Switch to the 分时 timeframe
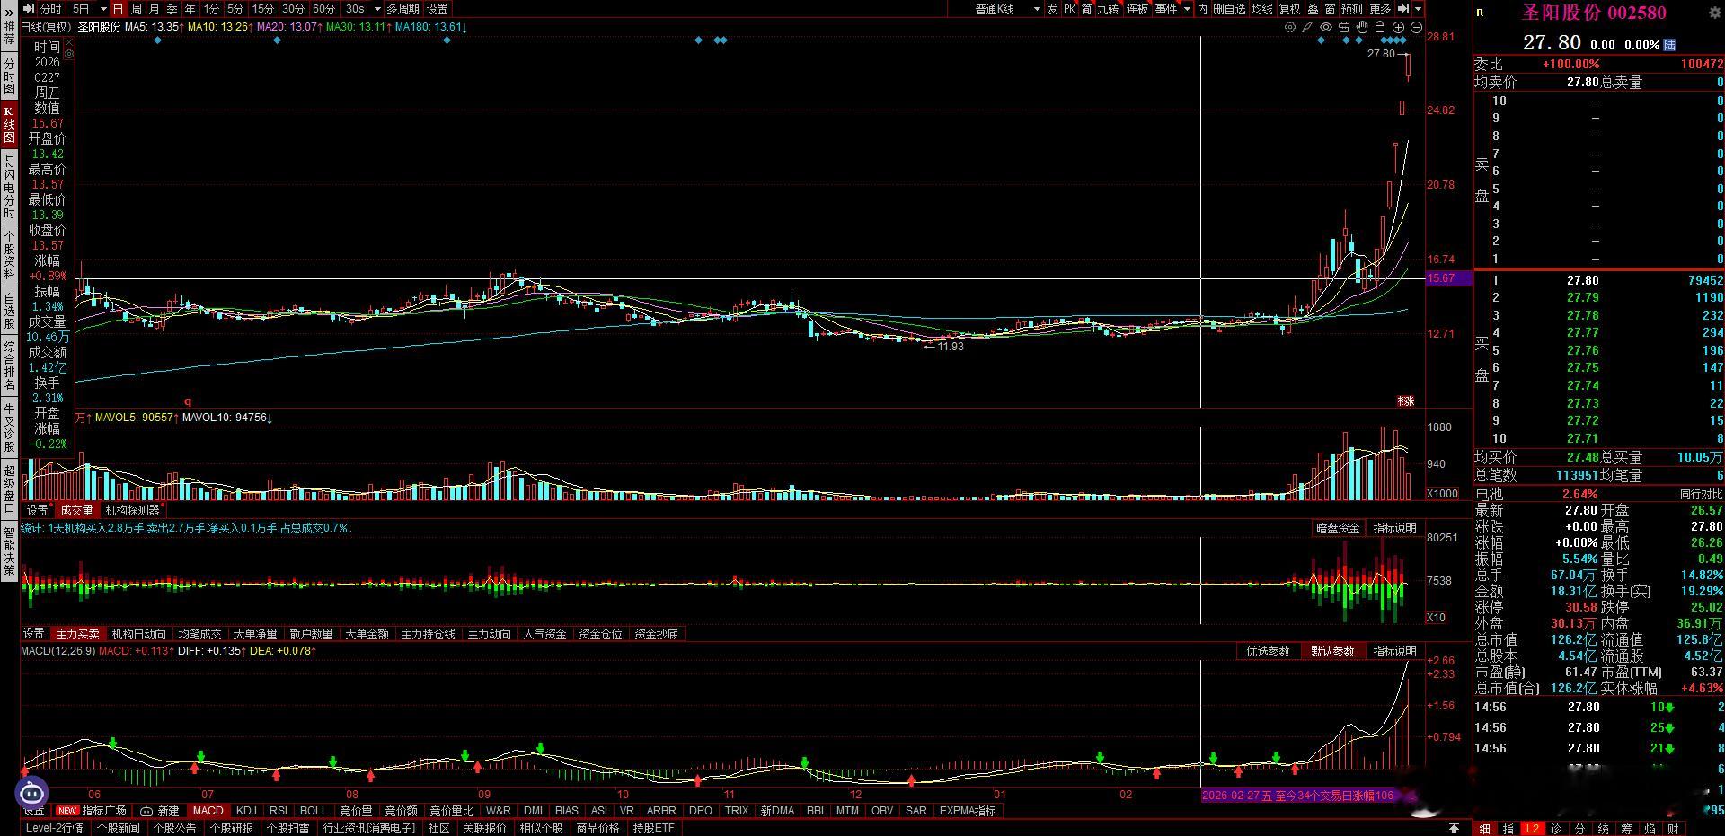This screenshot has height=836, width=1725. [x=51, y=9]
